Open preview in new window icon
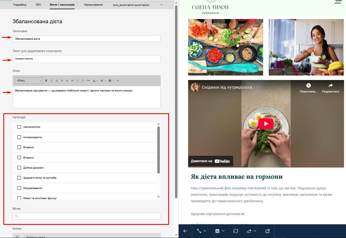The width and height of the screenshot is (346, 238). pos(267,231)
